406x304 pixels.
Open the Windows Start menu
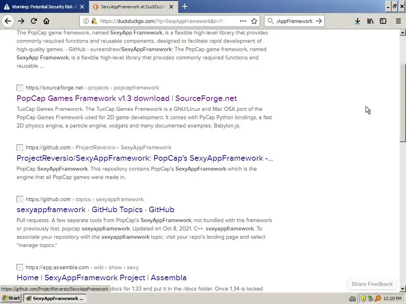[11, 298]
